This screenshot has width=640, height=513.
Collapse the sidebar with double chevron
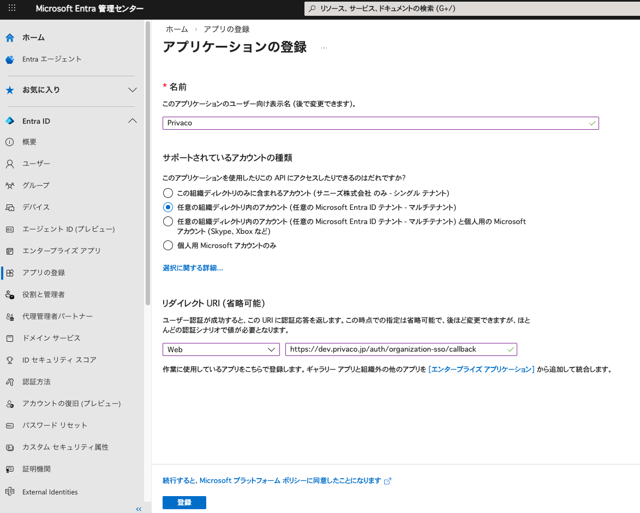tap(139, 509)
